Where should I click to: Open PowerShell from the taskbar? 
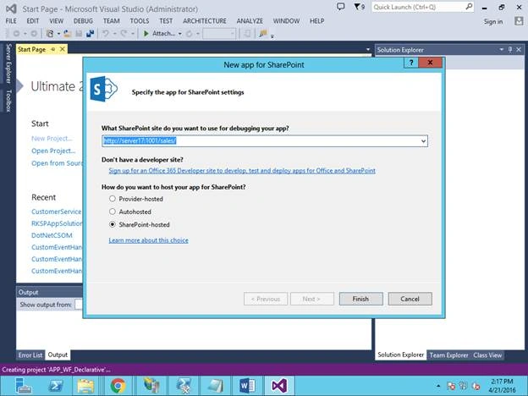[56, 386]
